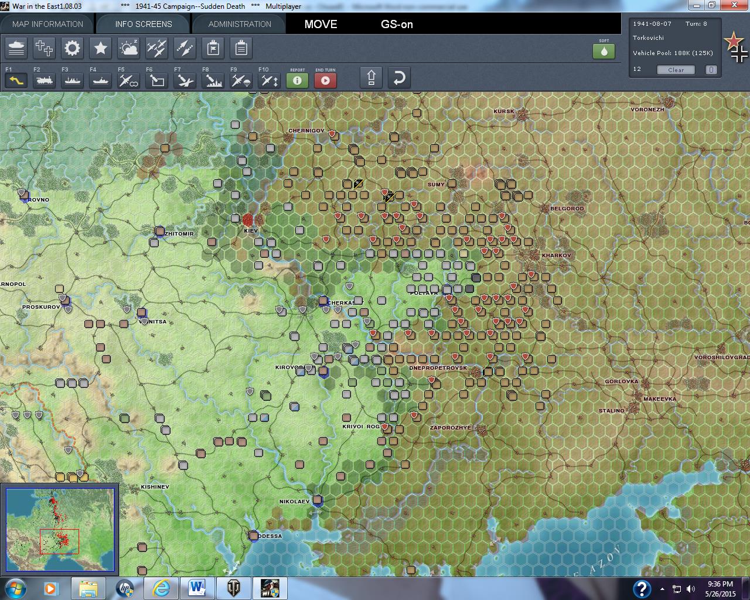
Task: Open the media player taskbar icon
Action: [51, 588]
